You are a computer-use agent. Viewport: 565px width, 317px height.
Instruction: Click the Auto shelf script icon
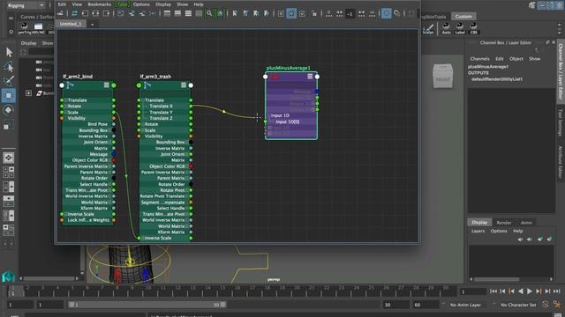pos(446,28)
